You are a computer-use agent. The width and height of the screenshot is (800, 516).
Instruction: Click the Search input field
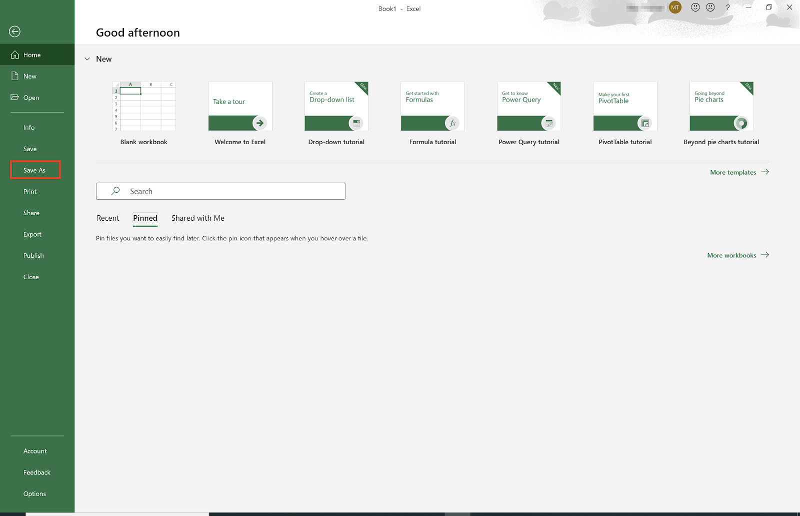tap(220, 191)
